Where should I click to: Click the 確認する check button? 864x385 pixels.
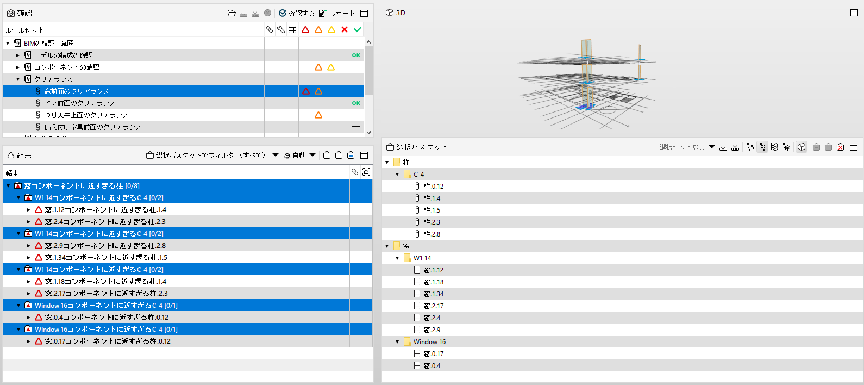coord(296,13)
